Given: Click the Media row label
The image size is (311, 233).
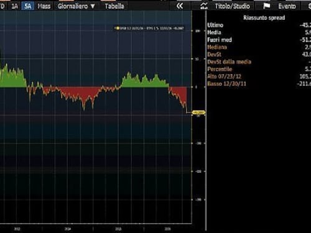Looking at the screenshot, I should tap(214, 32).
